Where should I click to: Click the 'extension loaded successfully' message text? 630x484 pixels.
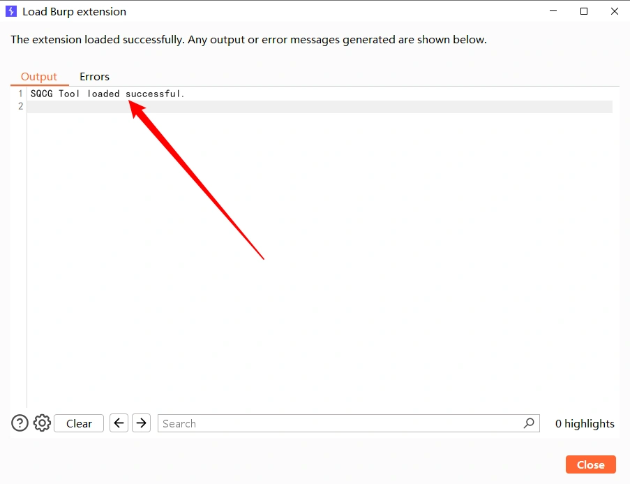[248, 40]
